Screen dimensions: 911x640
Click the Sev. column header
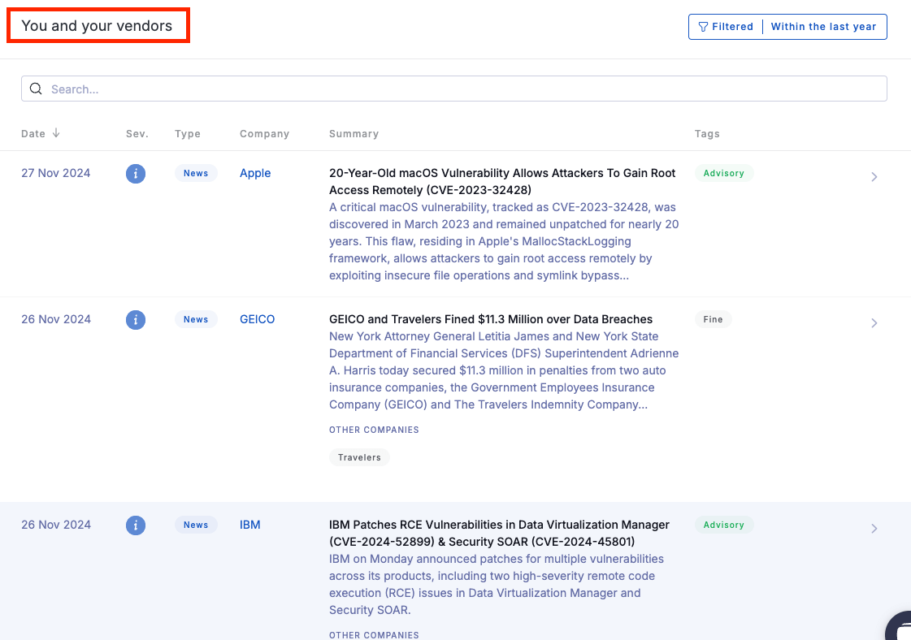coord(137,133)
